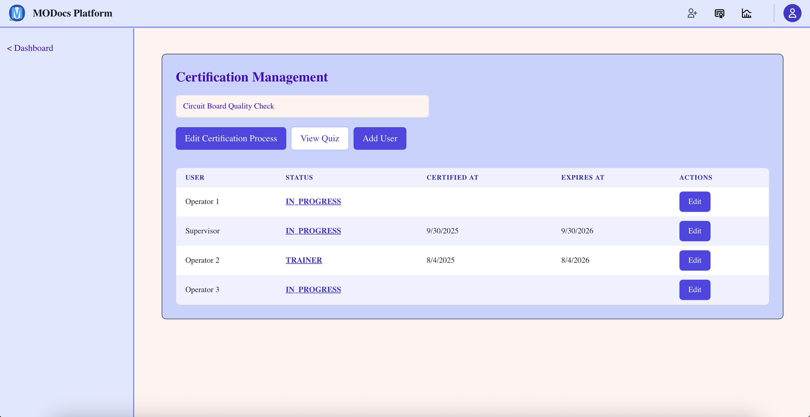Edit the Supervisor certification row
810x417 pixels.
[x=694, y=231]
